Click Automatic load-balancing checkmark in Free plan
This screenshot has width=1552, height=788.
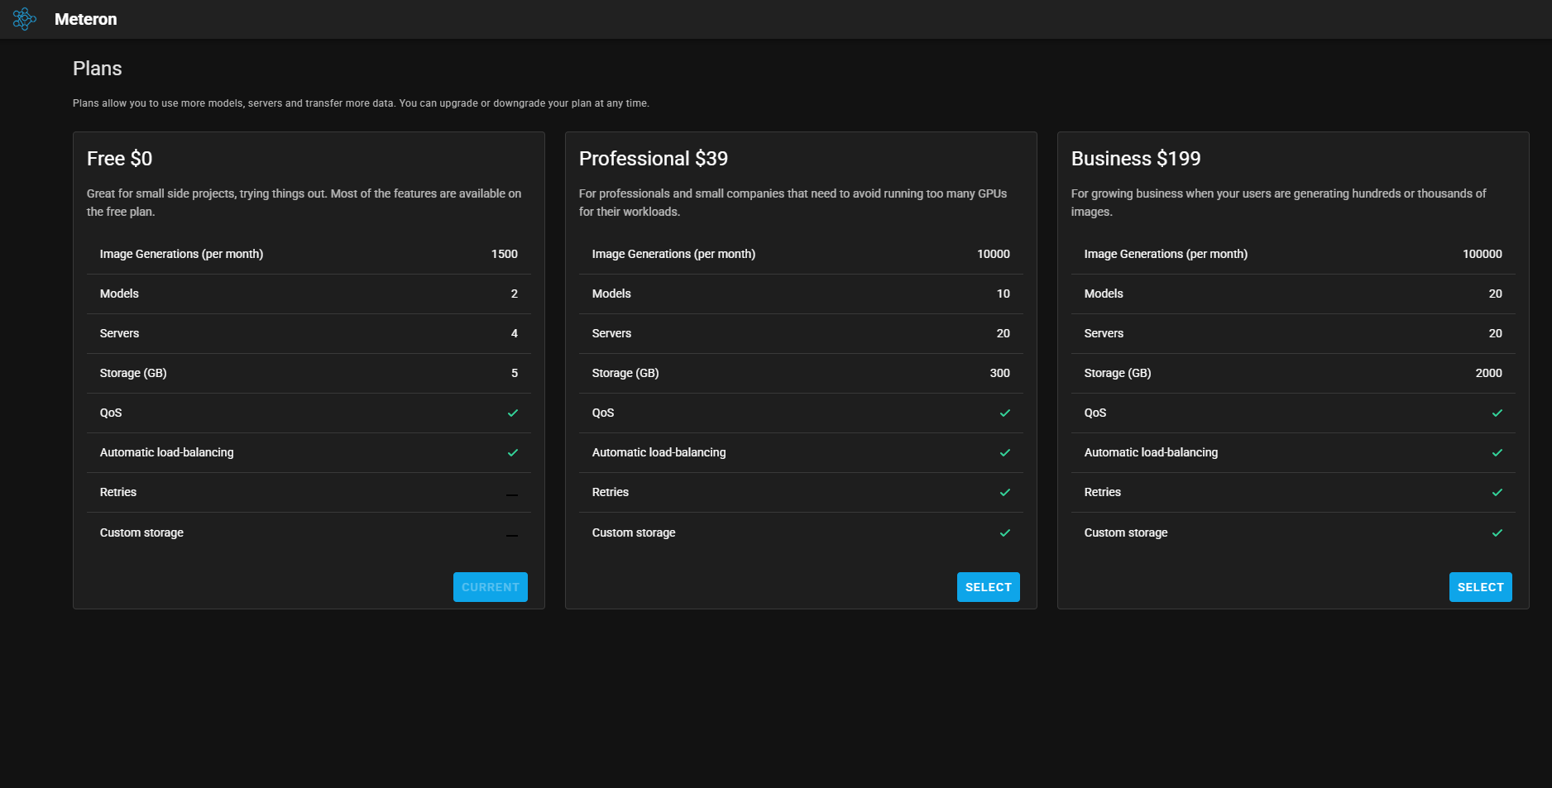click(513, 453)
